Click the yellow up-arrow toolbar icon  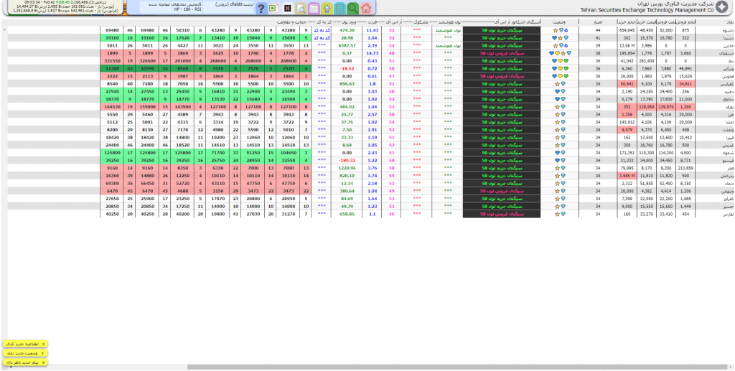[327, 9]
